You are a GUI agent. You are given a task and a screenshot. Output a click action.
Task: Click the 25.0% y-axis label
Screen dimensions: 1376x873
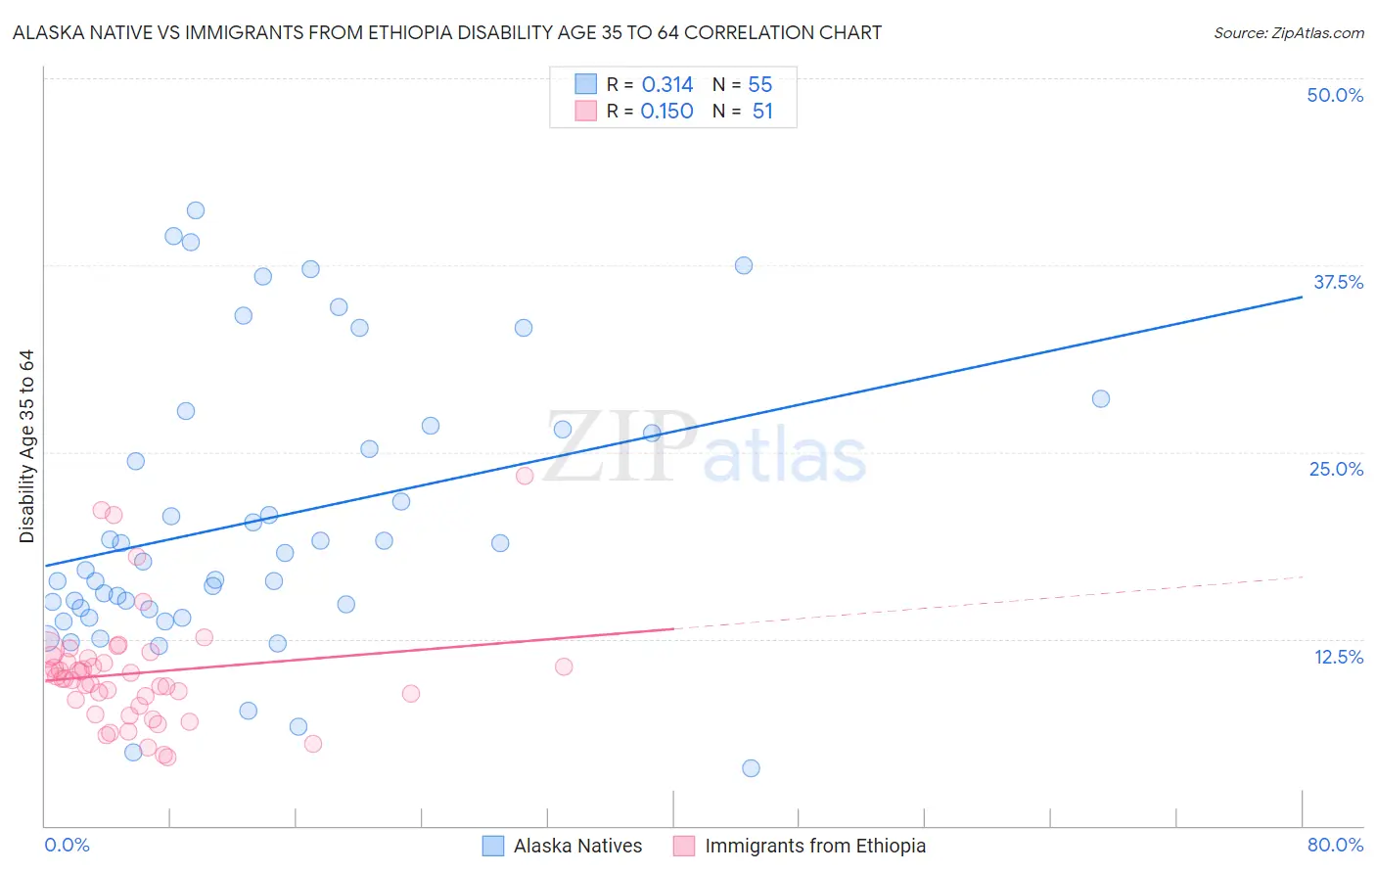click(x=1336, y=469)
